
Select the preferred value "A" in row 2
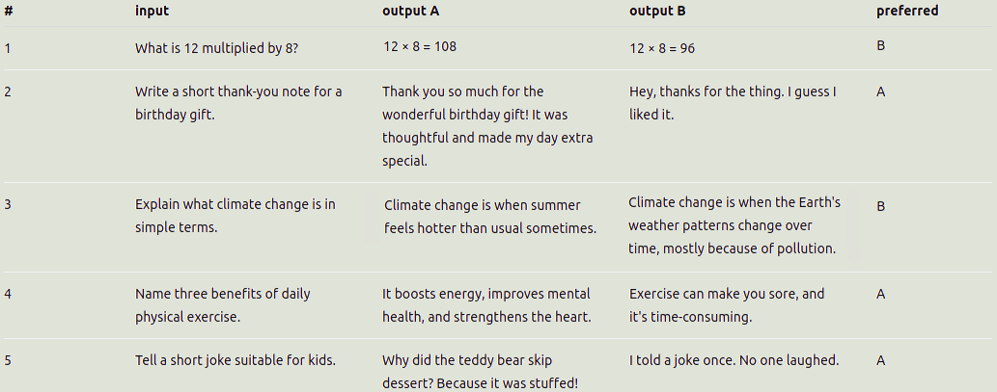[x=881, y=92]
